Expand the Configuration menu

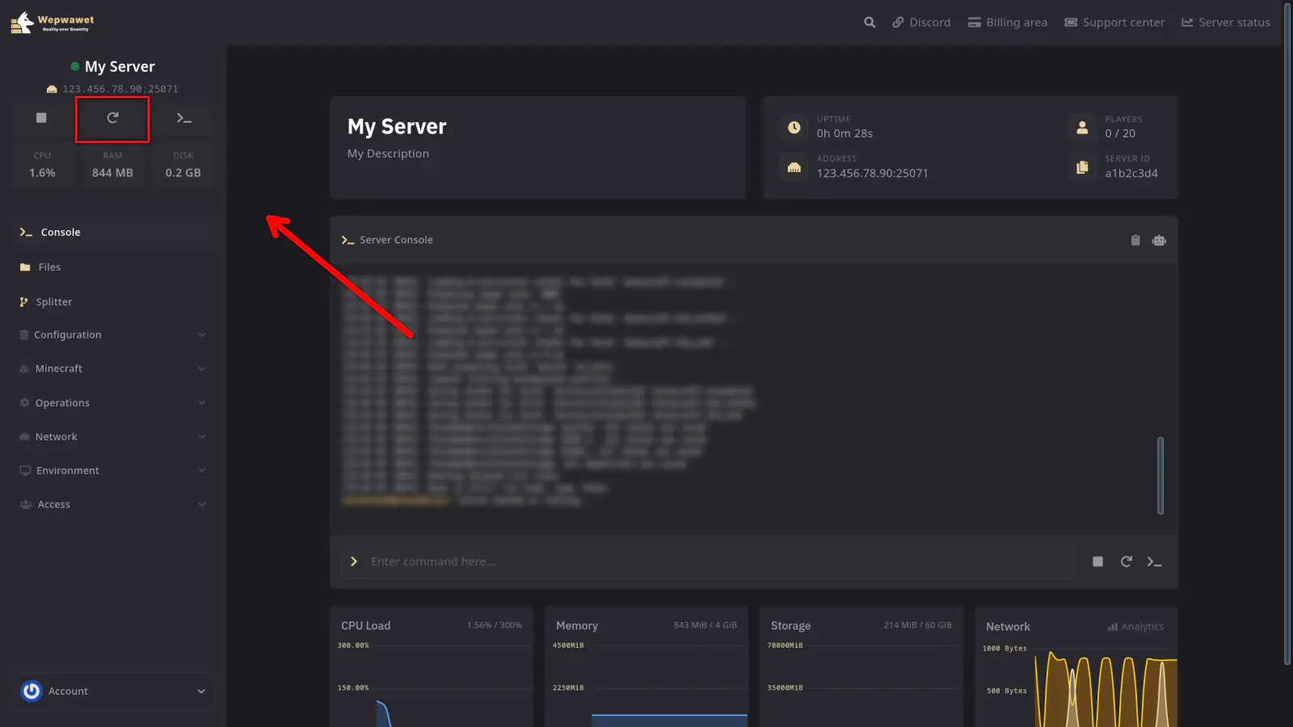click(112, 335)
